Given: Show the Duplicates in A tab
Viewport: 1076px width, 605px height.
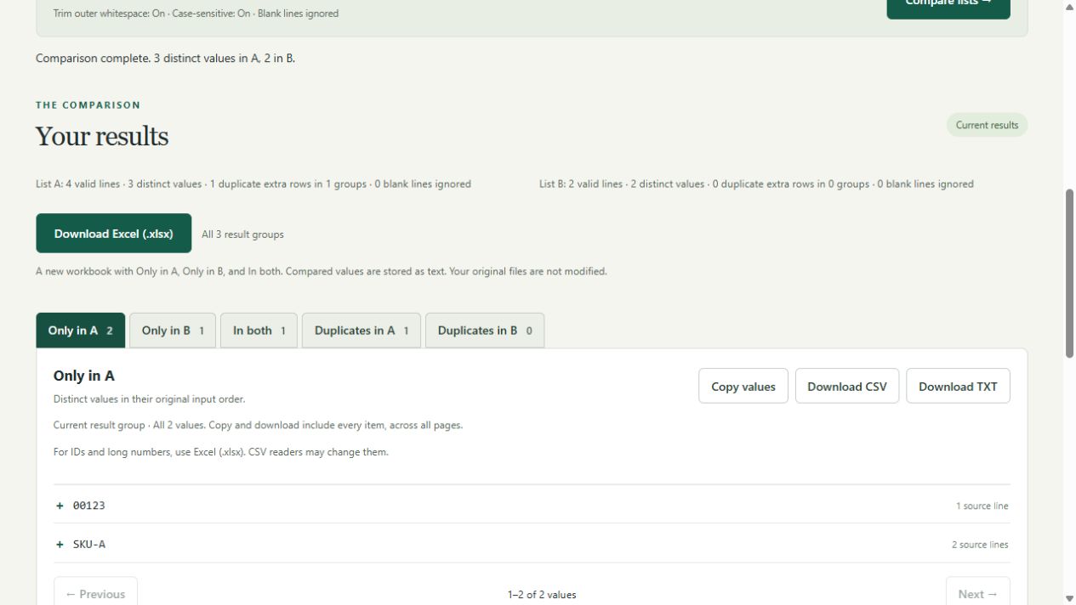Looking at the screenshot, I should coord(362,331).
